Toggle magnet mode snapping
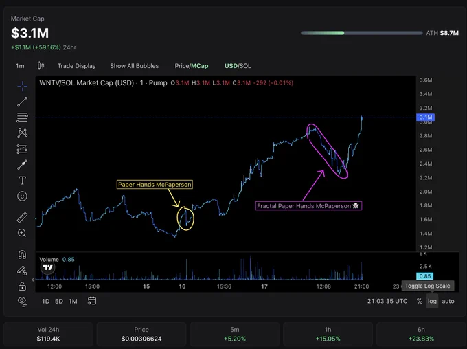467x349 pixels. 23,254
